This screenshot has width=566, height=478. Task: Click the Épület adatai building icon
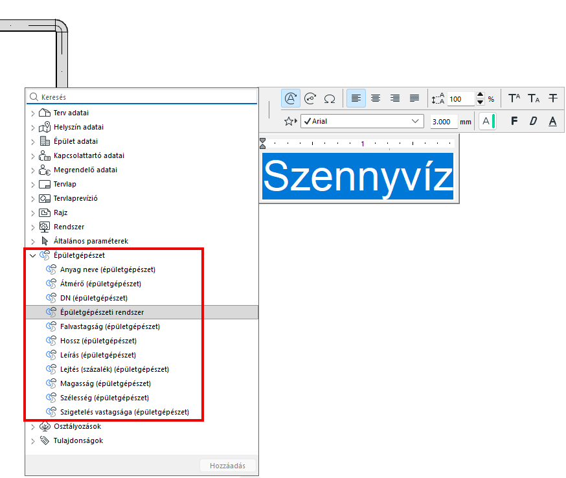45,141
